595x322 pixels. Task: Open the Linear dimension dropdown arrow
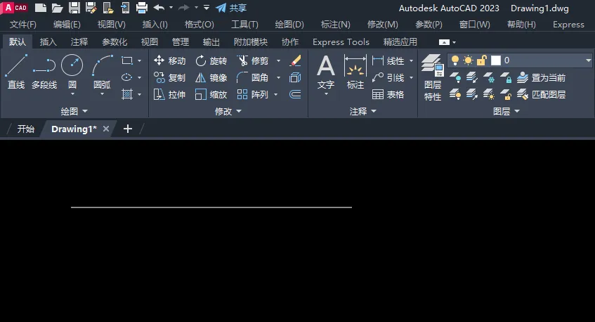pyautogui.click(x=412, y=60)
